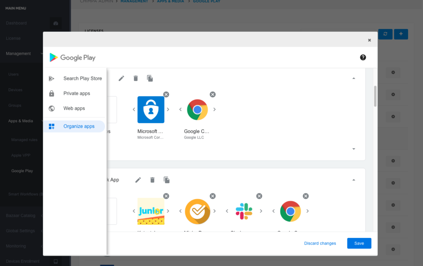
Task: Move Slack app right
Action: click(261, 211)
